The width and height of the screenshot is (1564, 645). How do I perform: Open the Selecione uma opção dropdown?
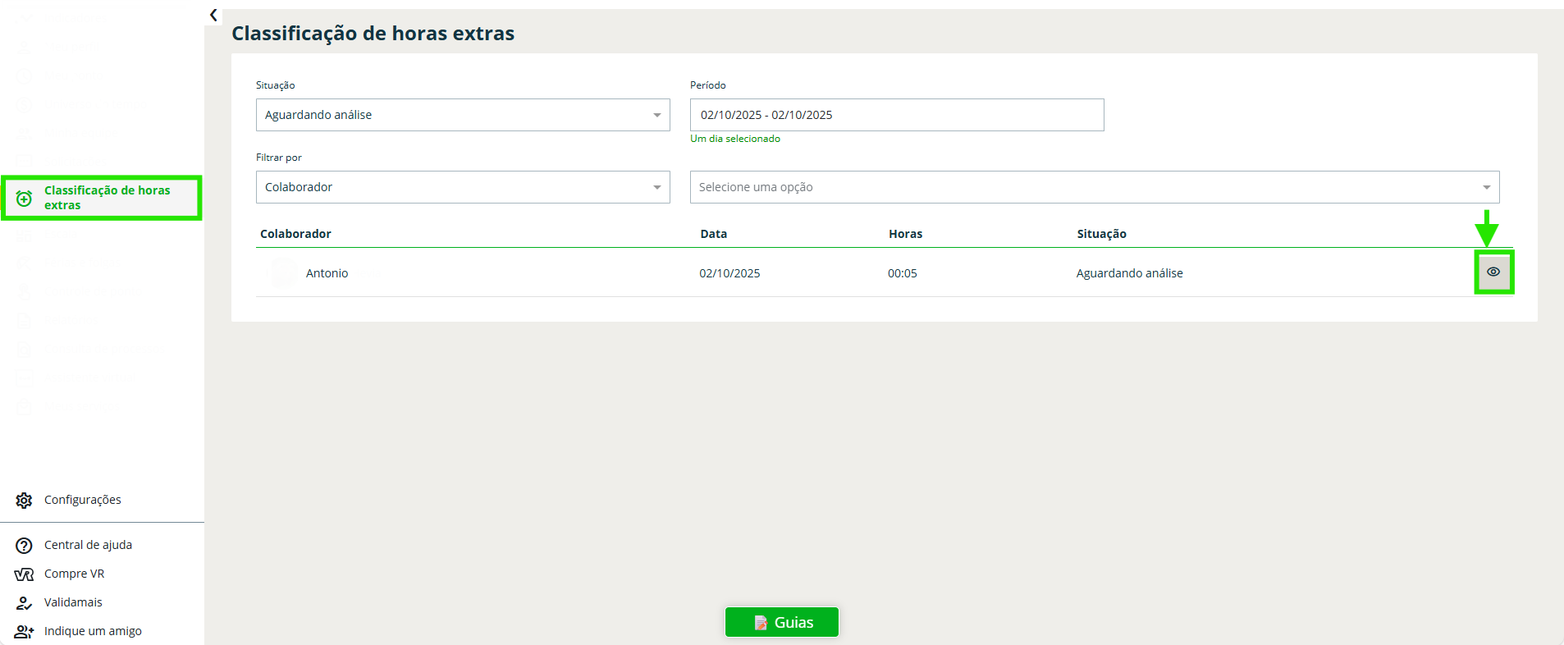pyautogui.click(x=1094, y=187)
